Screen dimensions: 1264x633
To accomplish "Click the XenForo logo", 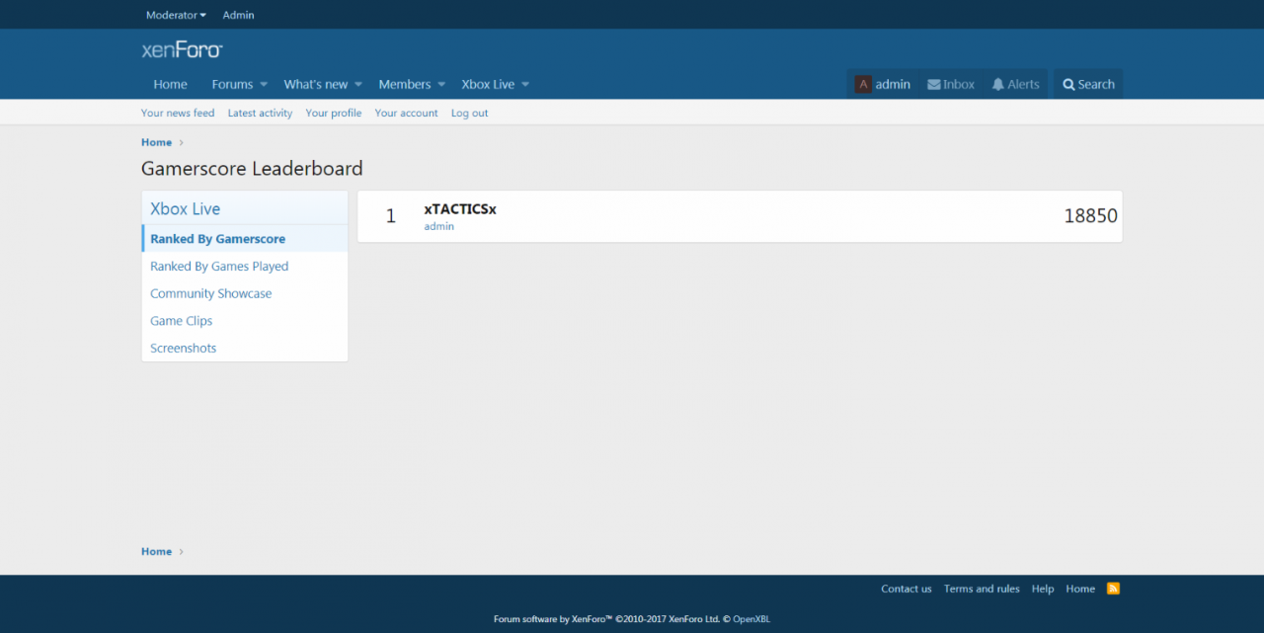I will click(x=182, y=49).
